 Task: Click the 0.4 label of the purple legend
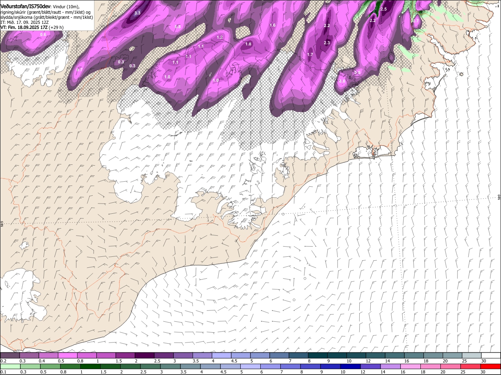point(41,361)
